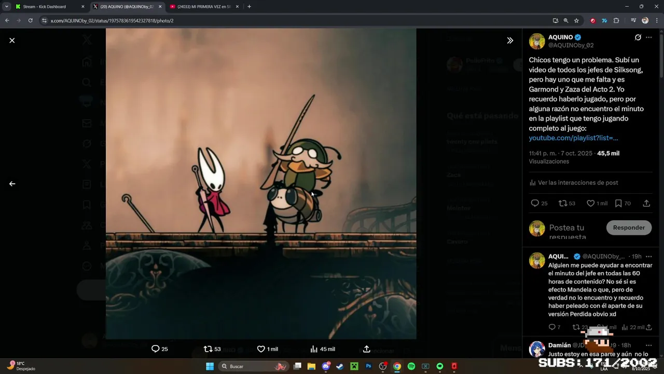Open the zoom magnifier icon in address bar

pyautogui.click(x=566, y=21)
